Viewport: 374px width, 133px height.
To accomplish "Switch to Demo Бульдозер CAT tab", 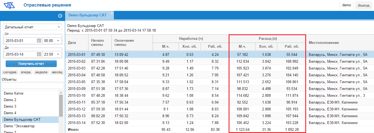I will click(x=87, y=16).
